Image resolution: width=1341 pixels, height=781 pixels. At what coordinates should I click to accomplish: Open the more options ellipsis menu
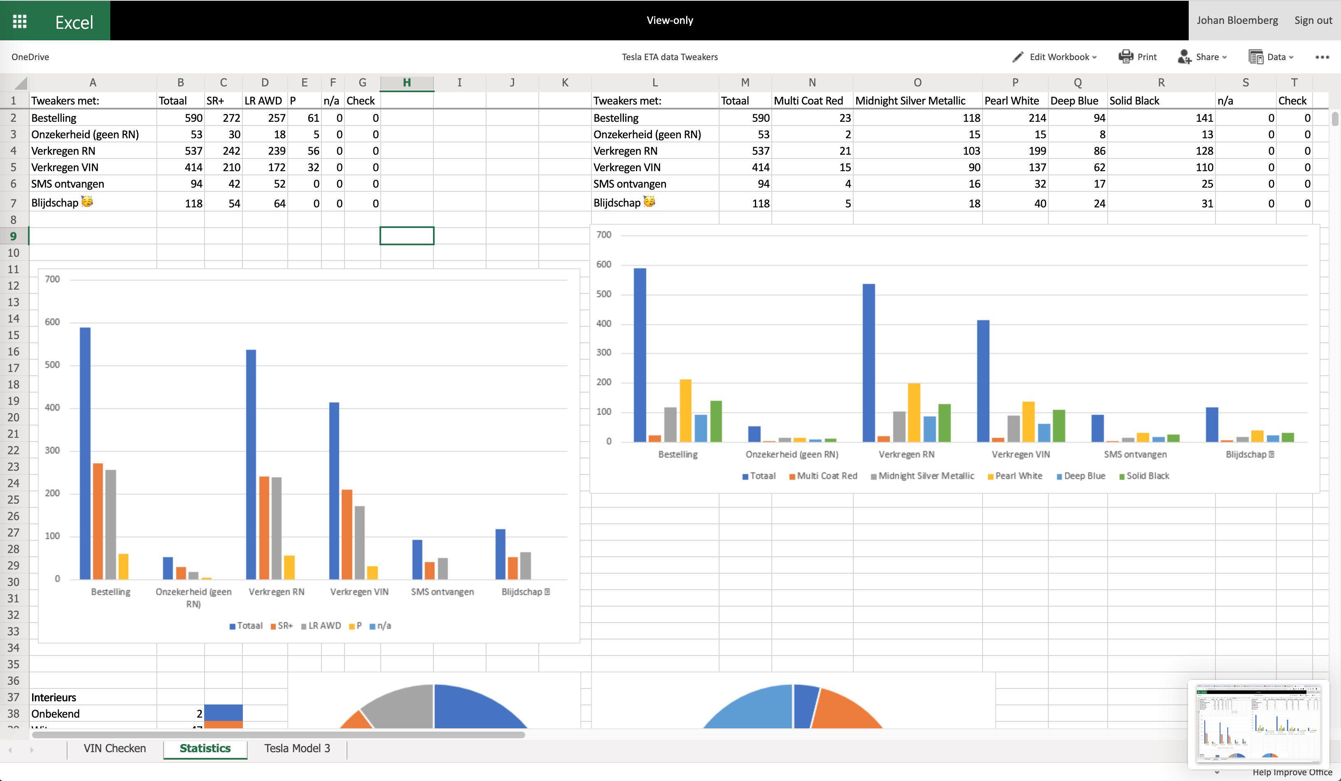tap(1322, 57)
